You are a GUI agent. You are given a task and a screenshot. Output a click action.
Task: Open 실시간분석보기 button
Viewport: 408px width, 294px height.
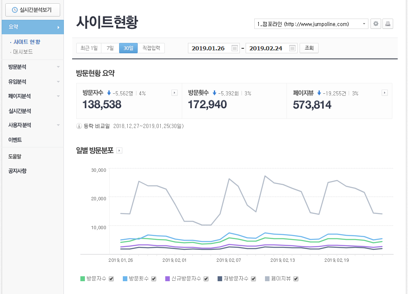[x=32, y=9]
